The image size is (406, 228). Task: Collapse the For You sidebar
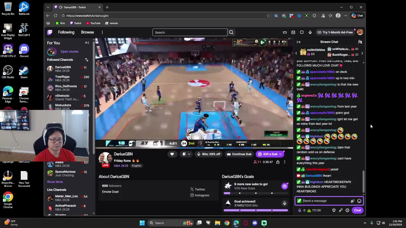click(87, 43)
